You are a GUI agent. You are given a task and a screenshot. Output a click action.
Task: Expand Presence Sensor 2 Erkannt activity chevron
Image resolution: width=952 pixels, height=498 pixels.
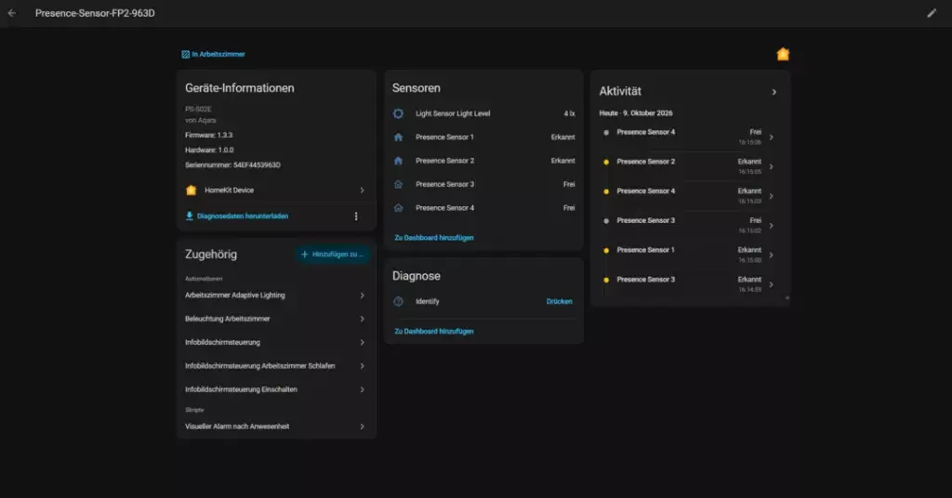pyautogui.click(x=771, y=166)
